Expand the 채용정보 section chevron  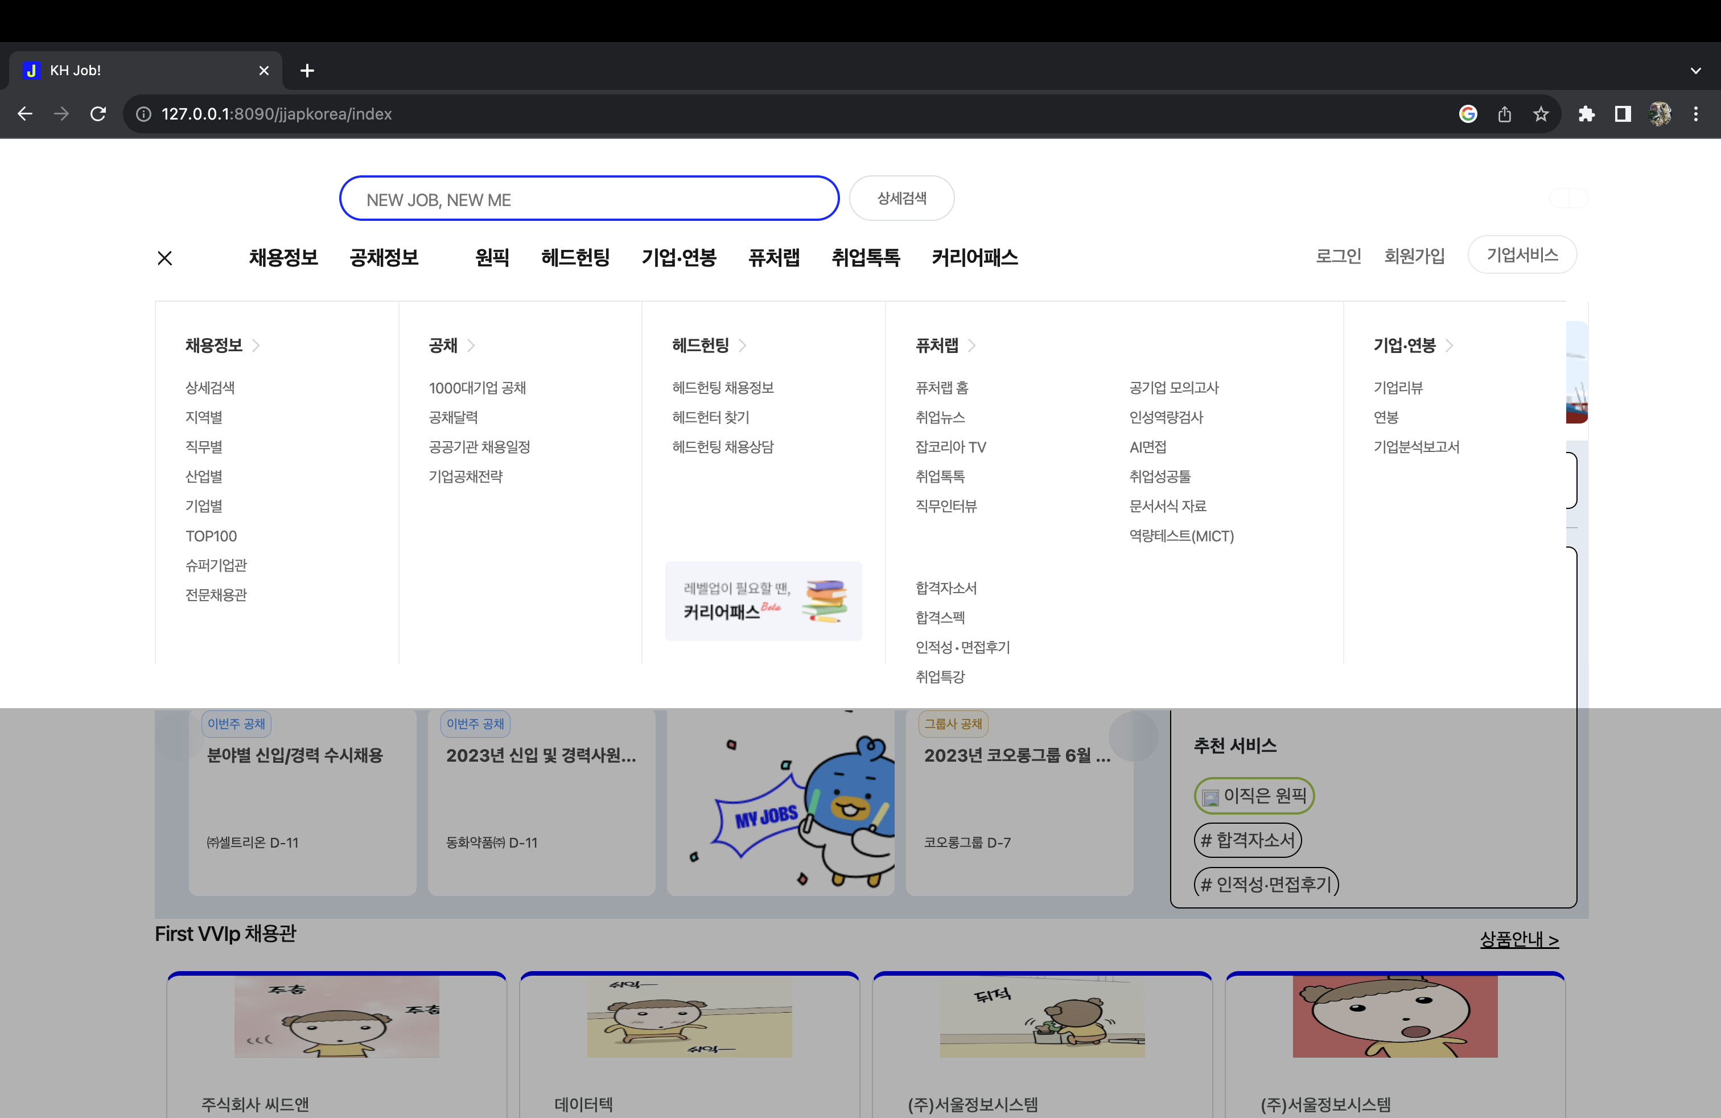pyautogui.click(x=257, y=346)
